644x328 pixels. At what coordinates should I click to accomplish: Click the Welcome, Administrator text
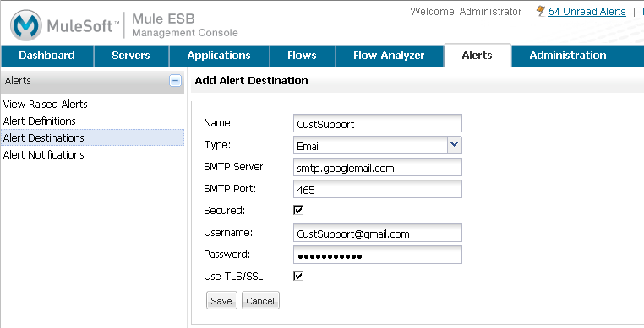[466, 12]
